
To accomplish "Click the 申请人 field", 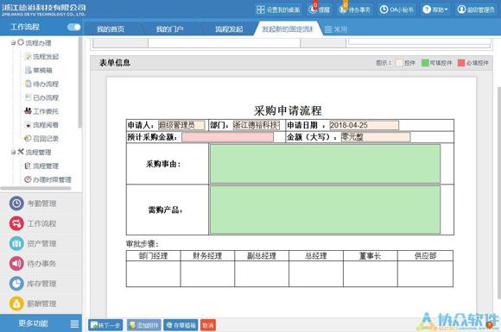I will (x=181, y=125).
